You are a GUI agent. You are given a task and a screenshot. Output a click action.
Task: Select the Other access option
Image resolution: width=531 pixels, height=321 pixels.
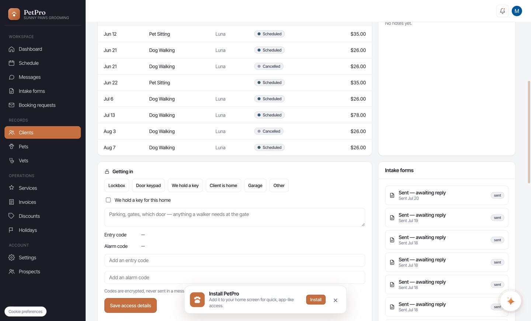(x=279, y=186)
